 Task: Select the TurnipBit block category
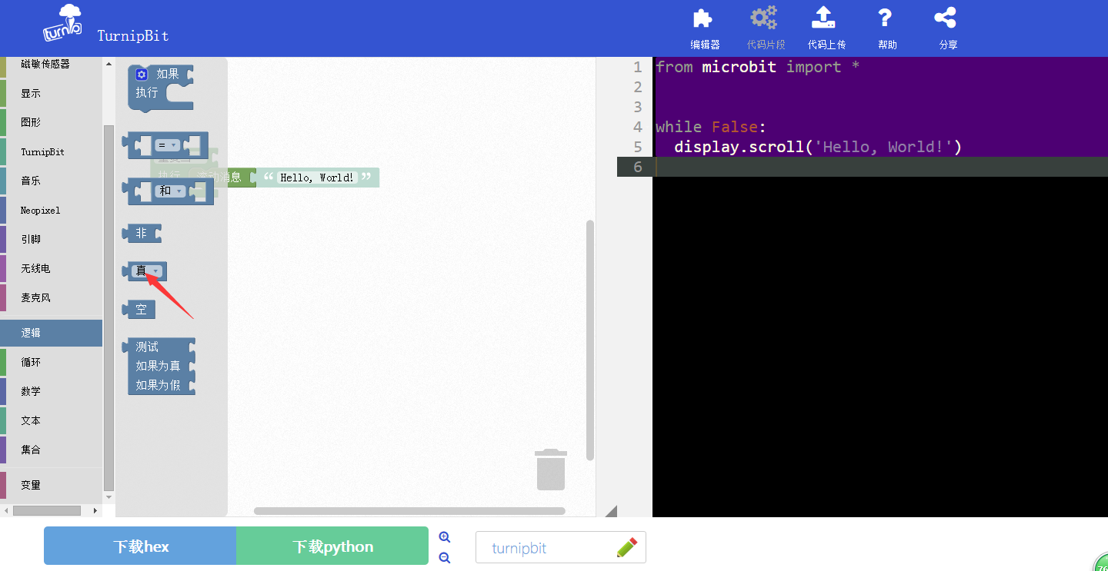point(51,151)
